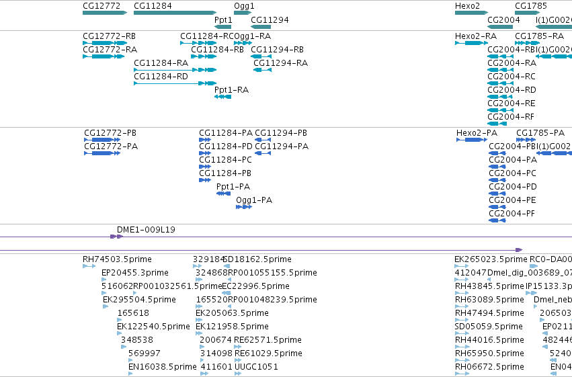Click the Hexo2 gene feature
Image resolution: width=572 pixels, height=377 pixels.
tap(471, 13)
